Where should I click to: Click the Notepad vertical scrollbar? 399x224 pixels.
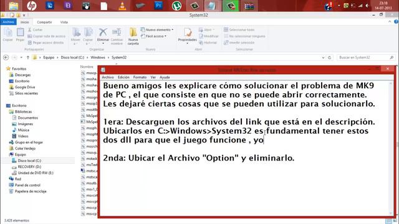(x=392, y=149)
